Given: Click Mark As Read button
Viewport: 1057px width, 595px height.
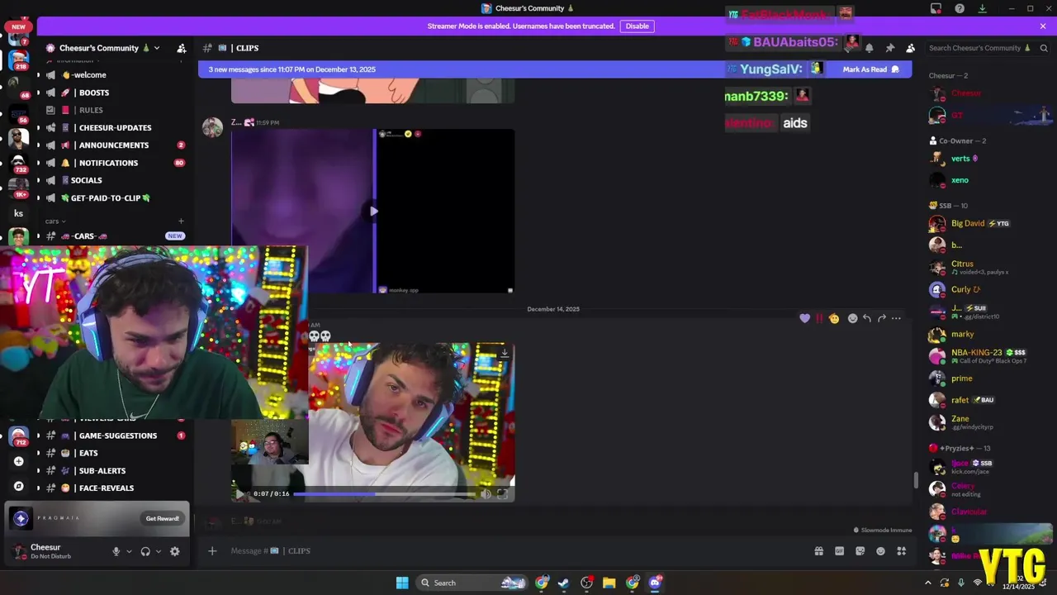Looking at the screenshot, I should tap(870, 69).
